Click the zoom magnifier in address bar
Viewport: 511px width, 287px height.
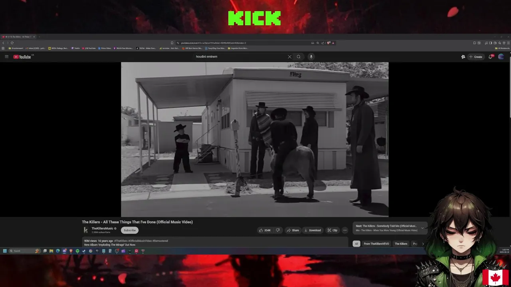[x=318, y=43]
